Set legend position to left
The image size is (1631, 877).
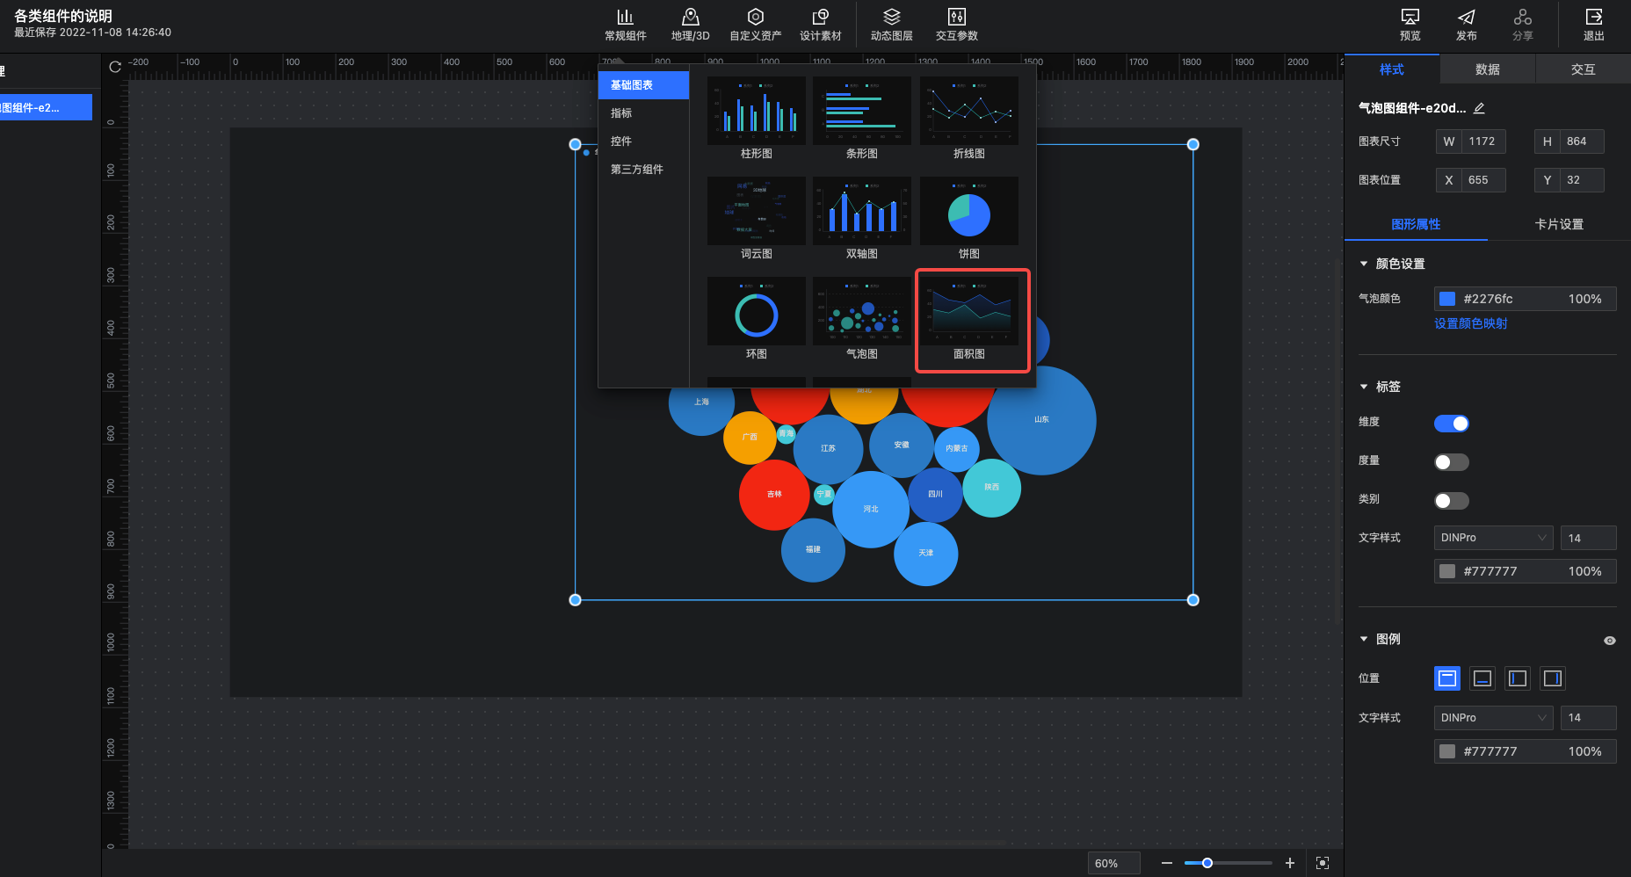(x=1518, y=678)
